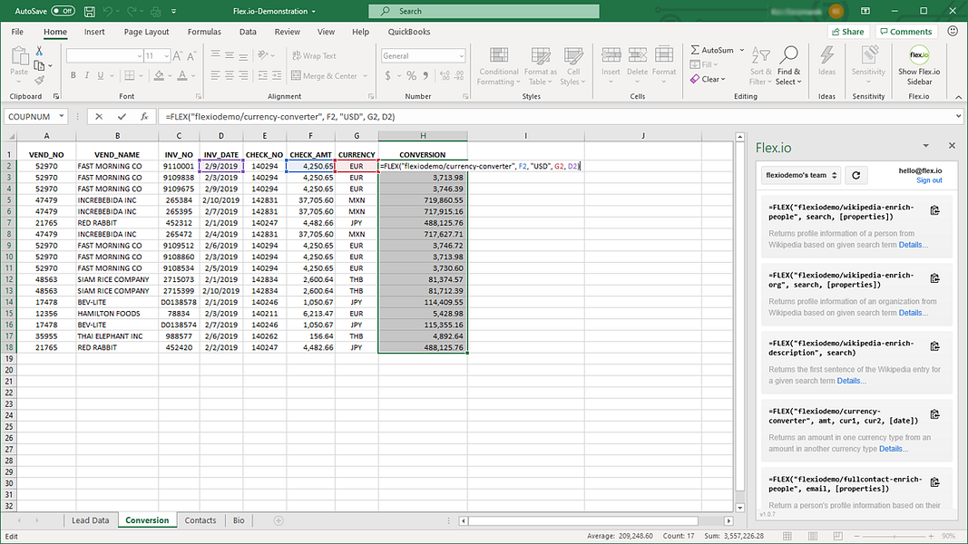
Task: Click the Insert Function fx icon
Action: [144, 117]
